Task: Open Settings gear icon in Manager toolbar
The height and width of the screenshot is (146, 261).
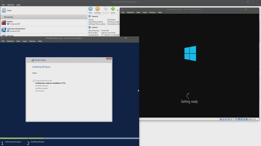Action: [97, 9]
